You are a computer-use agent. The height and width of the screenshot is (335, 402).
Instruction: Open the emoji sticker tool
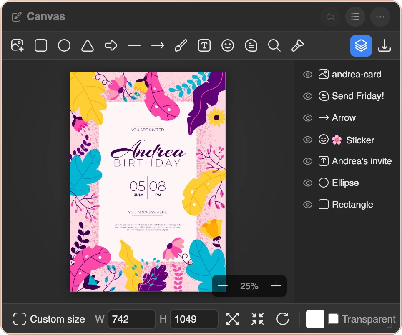[228, 45]
